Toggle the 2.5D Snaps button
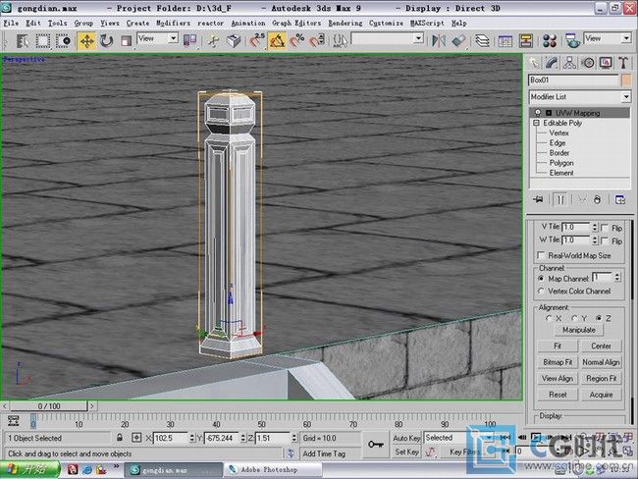The width and height of the screenshot is (638, 479). tap(256, 40)
